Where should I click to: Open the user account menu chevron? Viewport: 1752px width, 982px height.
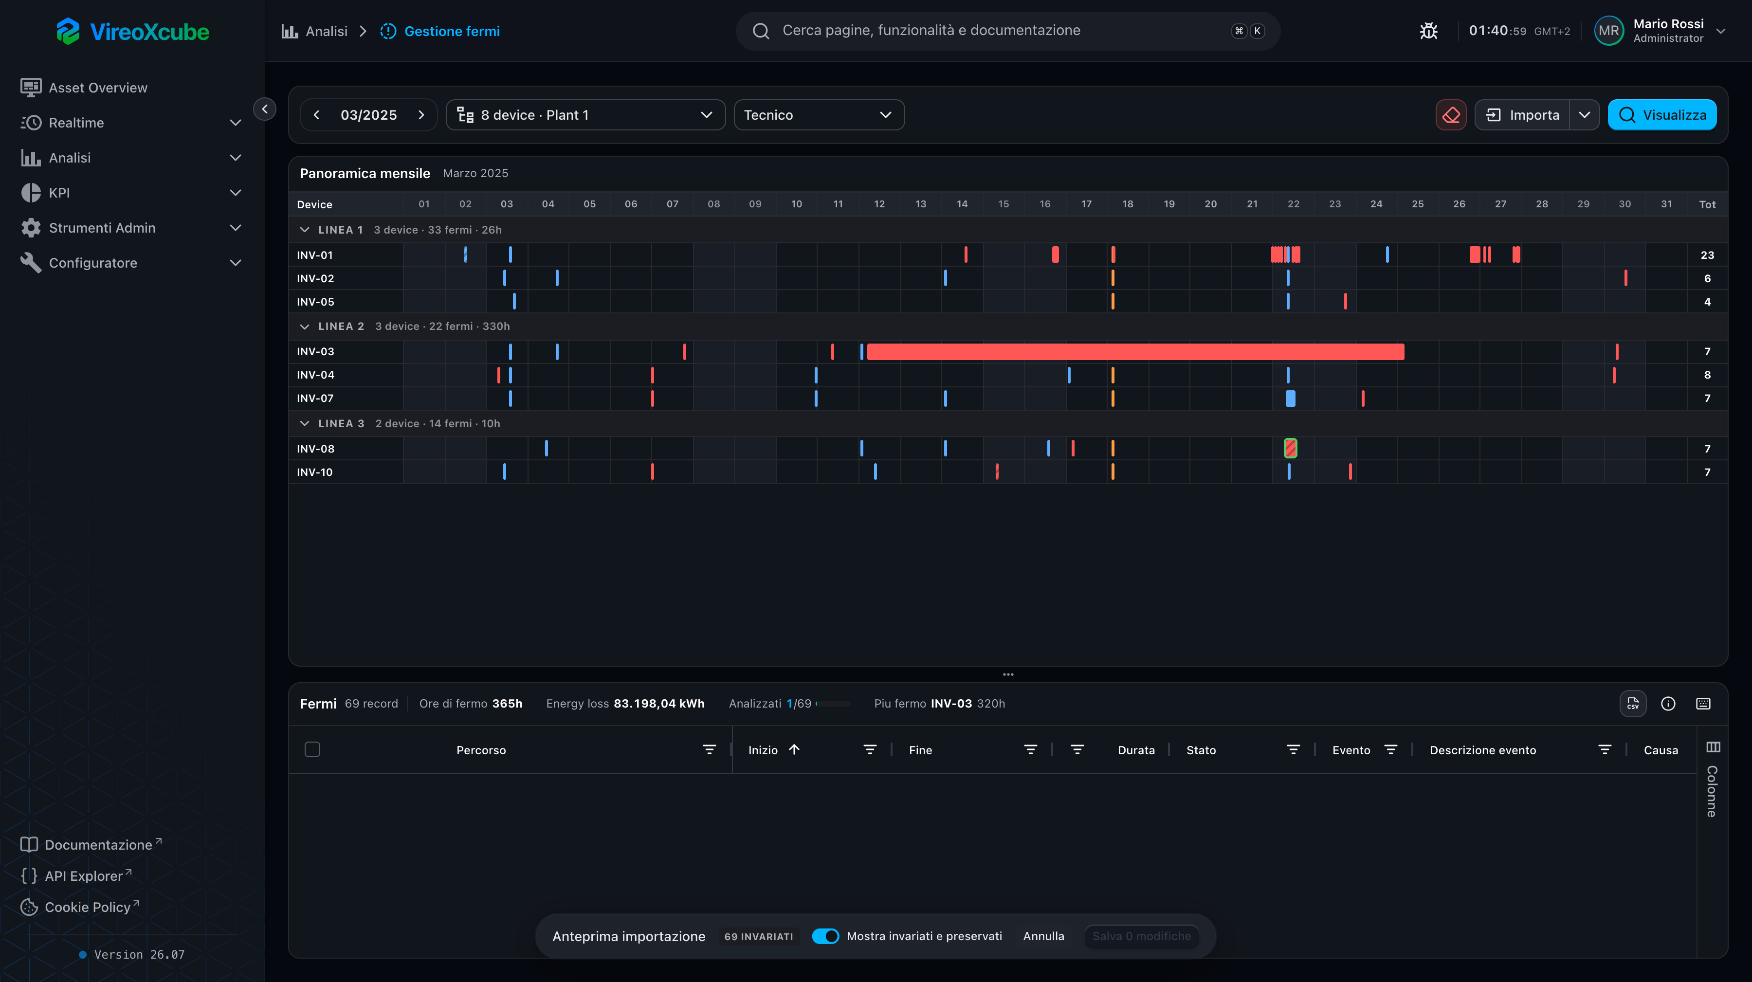[x=1721, y=31]
